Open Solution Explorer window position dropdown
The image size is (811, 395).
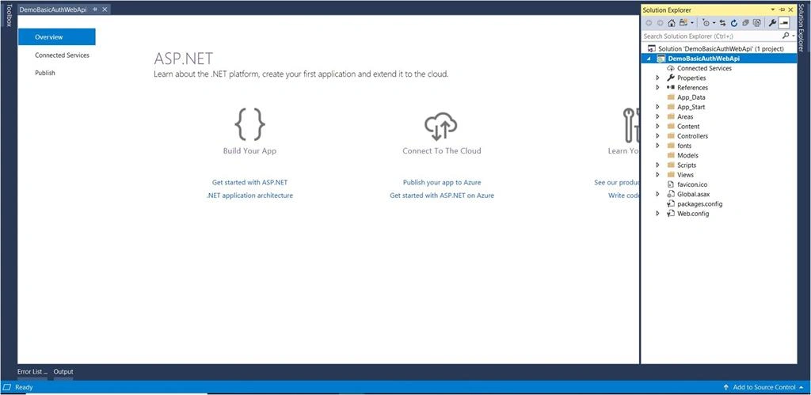773,9
